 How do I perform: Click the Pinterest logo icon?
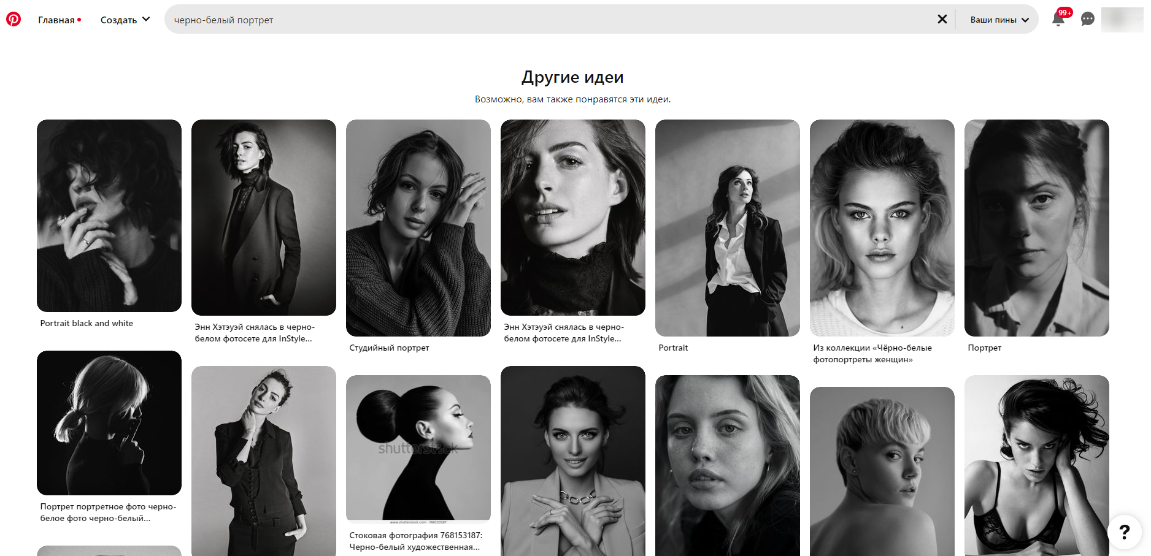(x=13, y=19)
